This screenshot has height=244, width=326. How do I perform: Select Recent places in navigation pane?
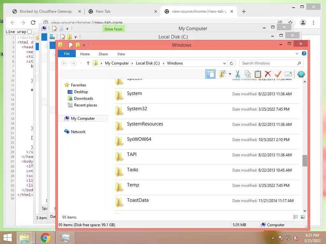point(85,105)
